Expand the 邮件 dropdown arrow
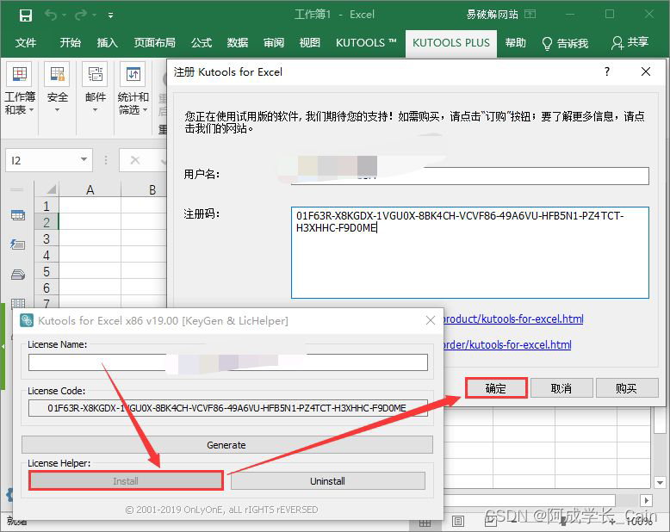Viewport: 670px width, 532px height. click(x=96, y=110)
